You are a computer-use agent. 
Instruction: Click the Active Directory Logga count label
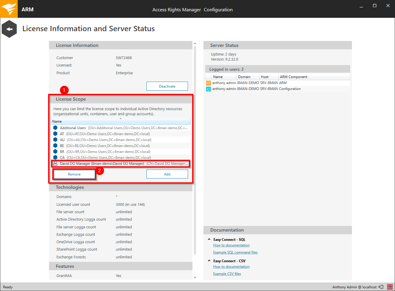(81, 219)
